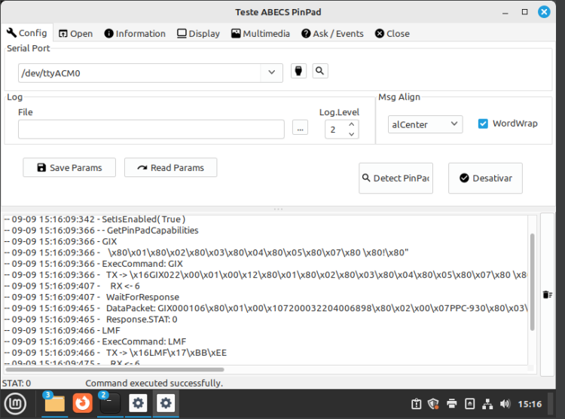Click the search ports magnifier icon
565x419 pixels.
pos(320,71)
